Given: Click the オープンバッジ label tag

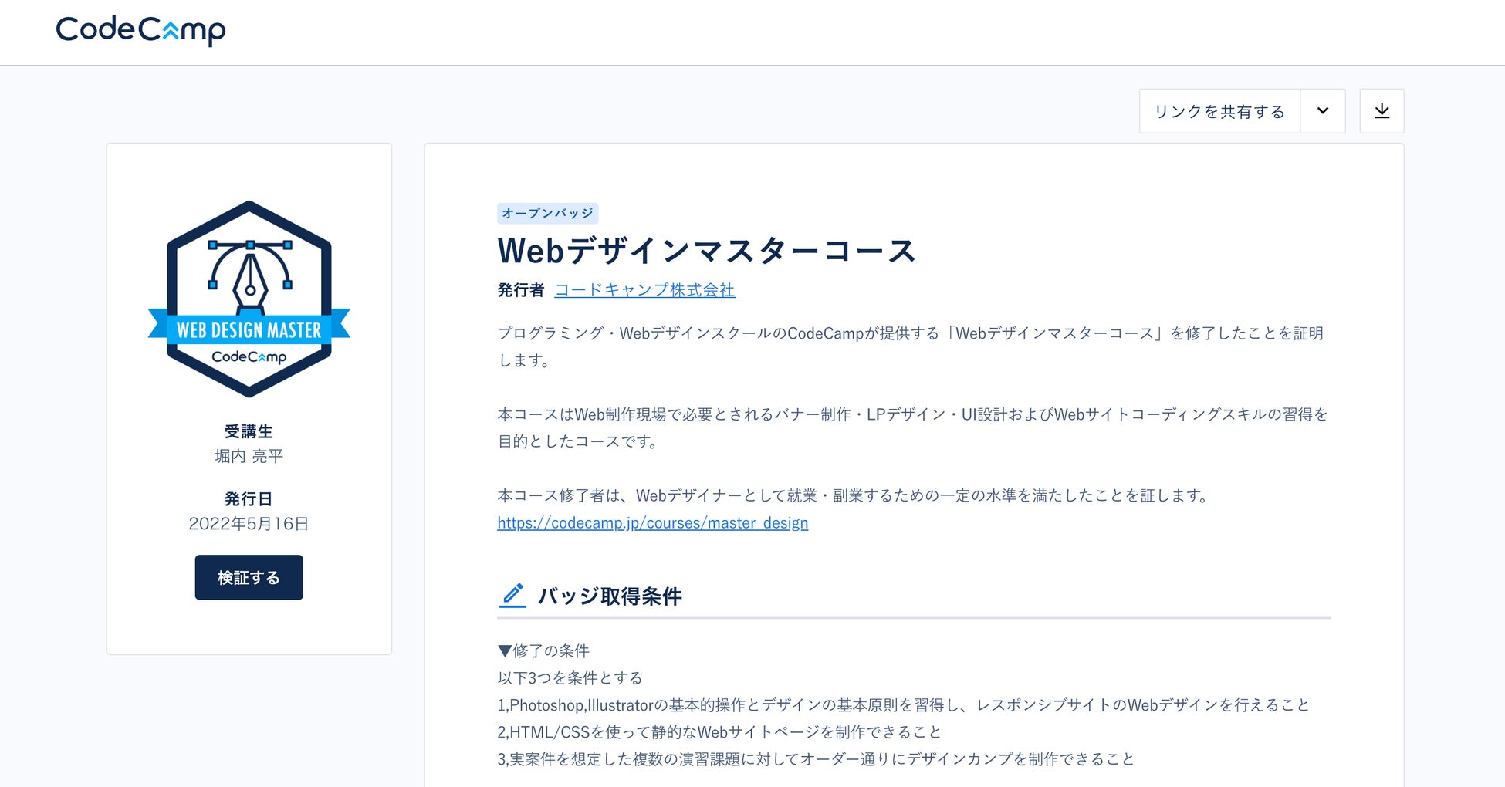Looking at the screenshot, I should coord(548,213).
